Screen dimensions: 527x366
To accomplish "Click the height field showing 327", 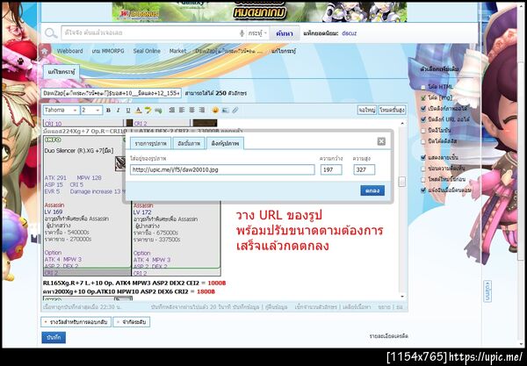I will pos(364,169).
